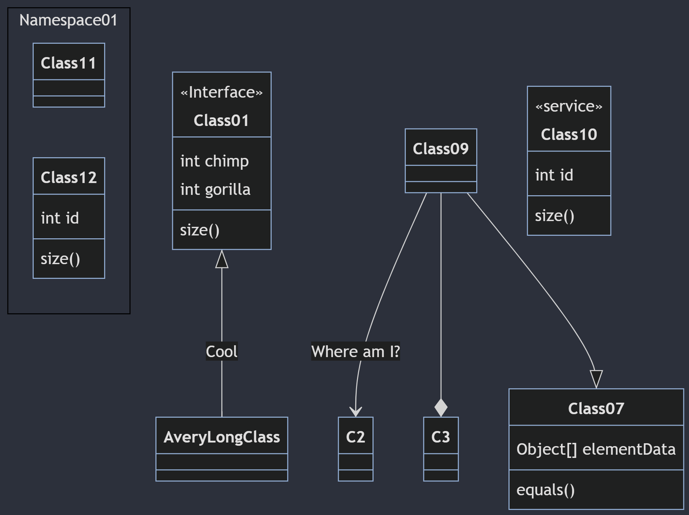Click the Class09 node header
The image size is (689, 515).
click(x=441, y=149)
